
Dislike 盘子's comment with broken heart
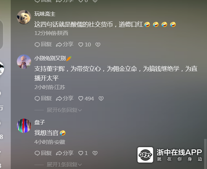pyautogui.click(x=95, y=153)
